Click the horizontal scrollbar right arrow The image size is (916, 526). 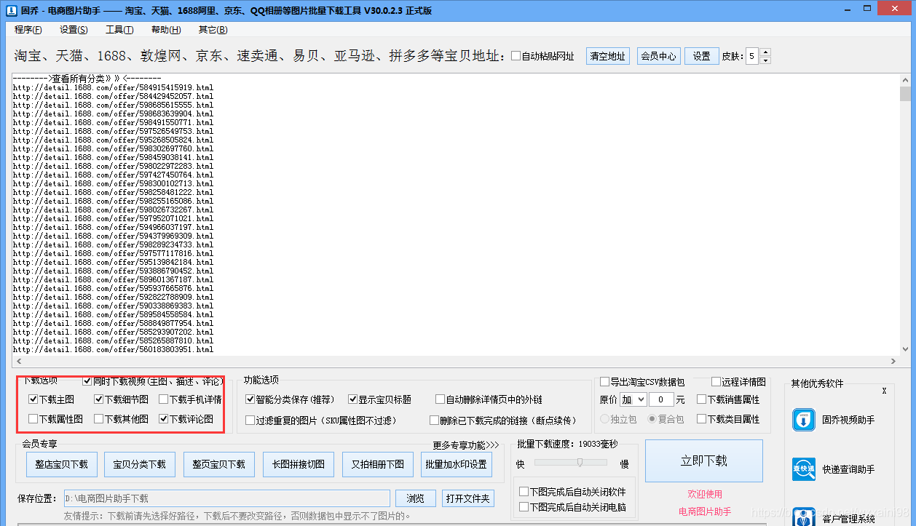(x=894, y=362)
